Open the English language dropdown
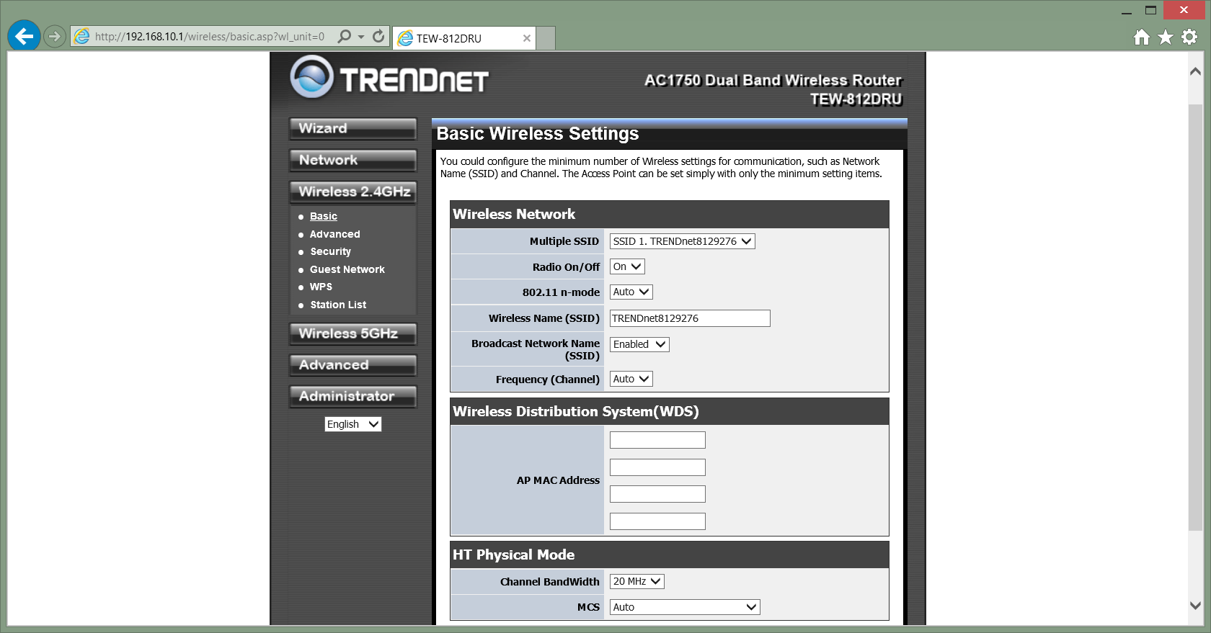The width and height of the screenshot is (1211, 633). [352, 424]
